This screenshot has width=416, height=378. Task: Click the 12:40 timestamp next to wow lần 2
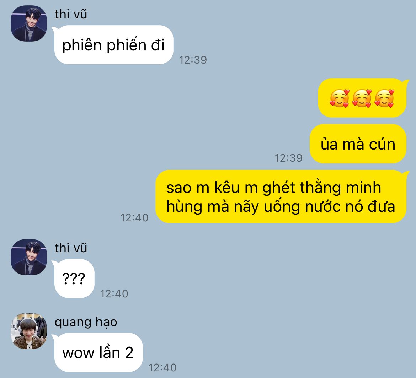point(162,368)
